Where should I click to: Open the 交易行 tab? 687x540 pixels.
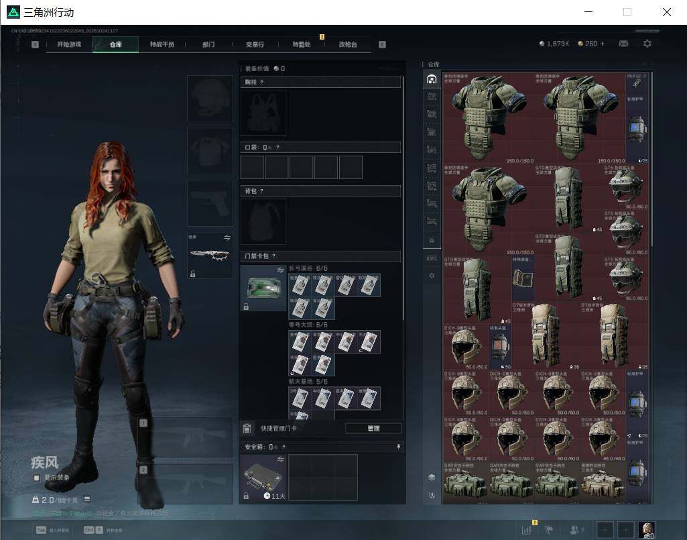tap(255, 44)
